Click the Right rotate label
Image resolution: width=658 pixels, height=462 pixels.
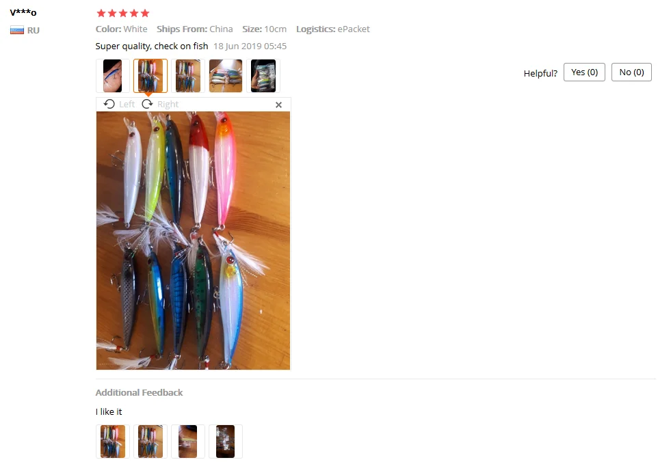[168, 104]
